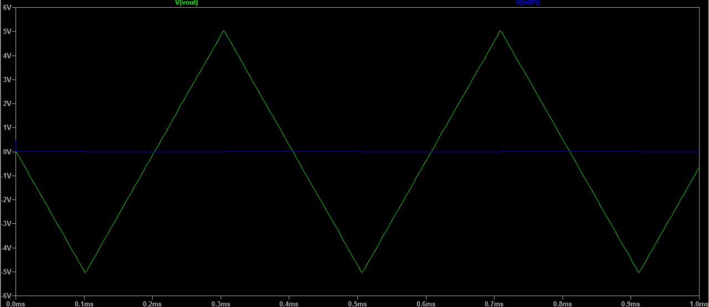
Task: Click the 1.0ms time axis label
Action: (x=699, y=304)
